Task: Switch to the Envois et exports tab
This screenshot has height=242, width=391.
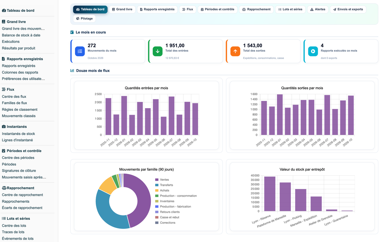Action: [x=348, y=9]
